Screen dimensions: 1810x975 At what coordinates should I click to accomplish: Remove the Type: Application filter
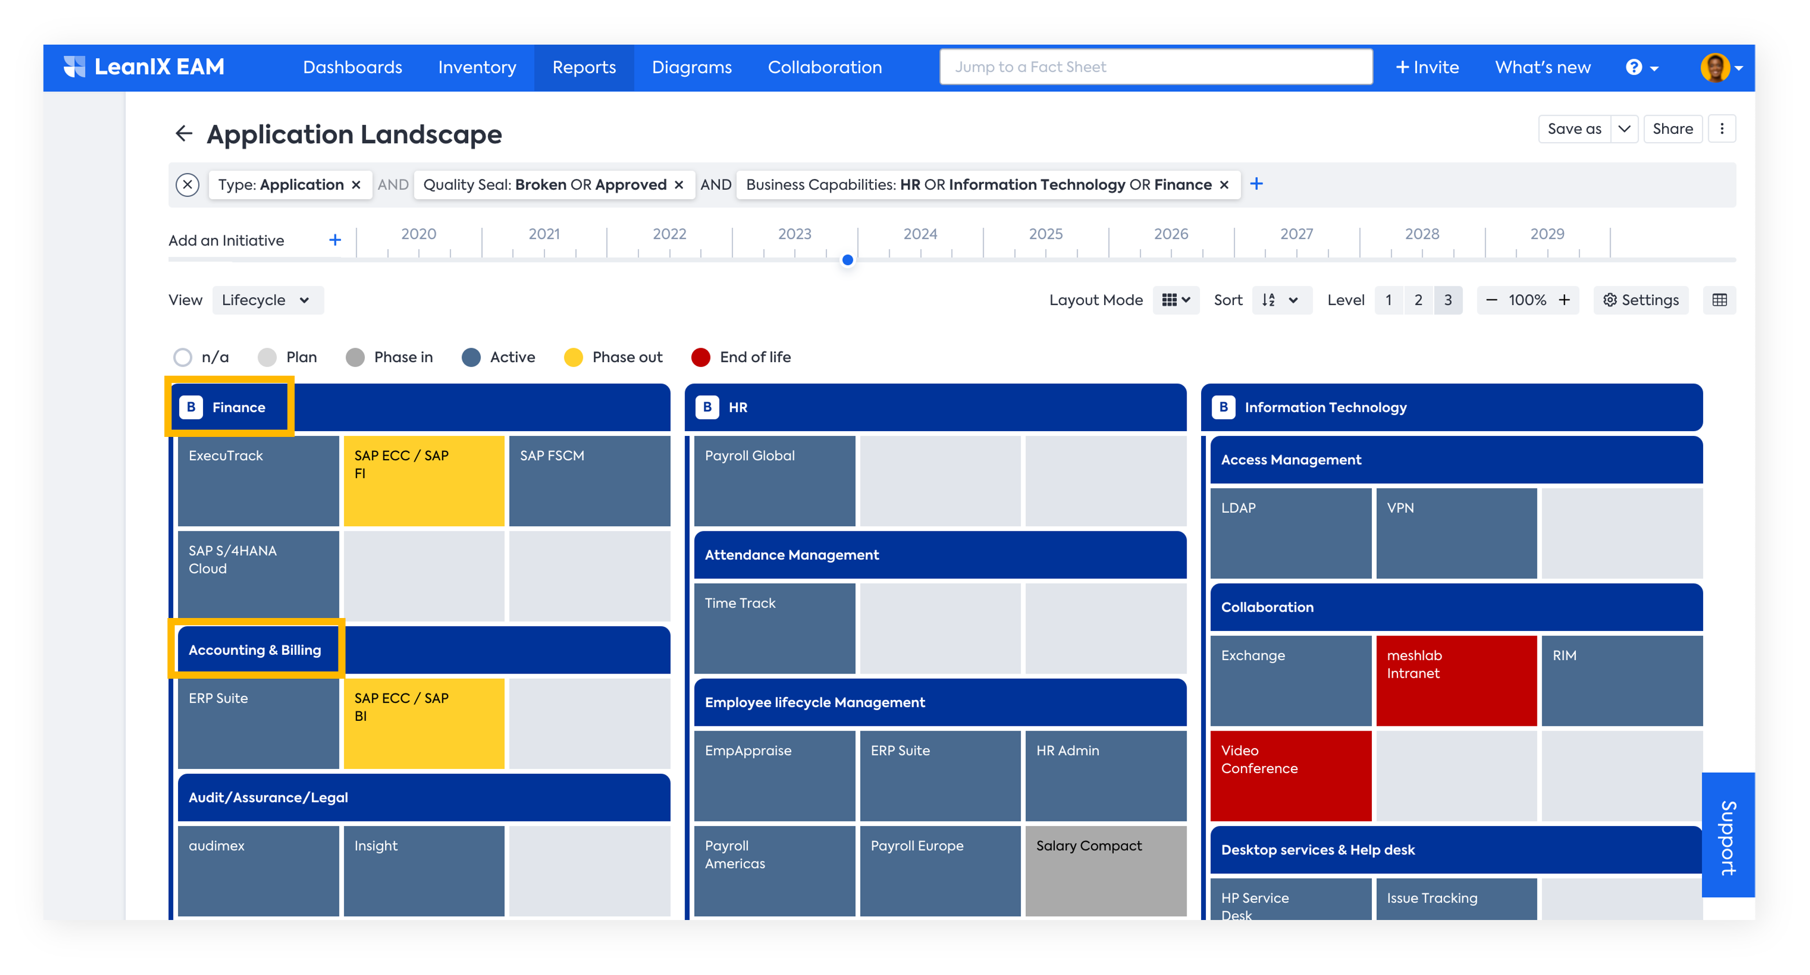coord(356,185)
